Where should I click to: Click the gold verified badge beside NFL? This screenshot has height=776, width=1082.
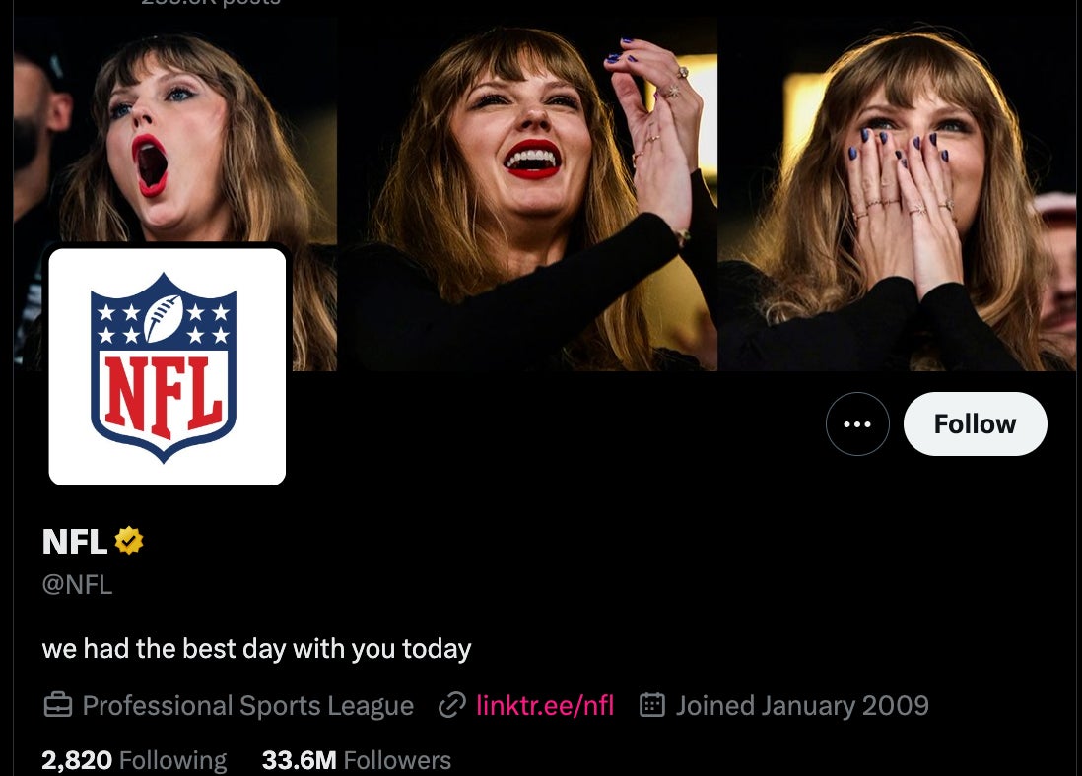point(129,541)
